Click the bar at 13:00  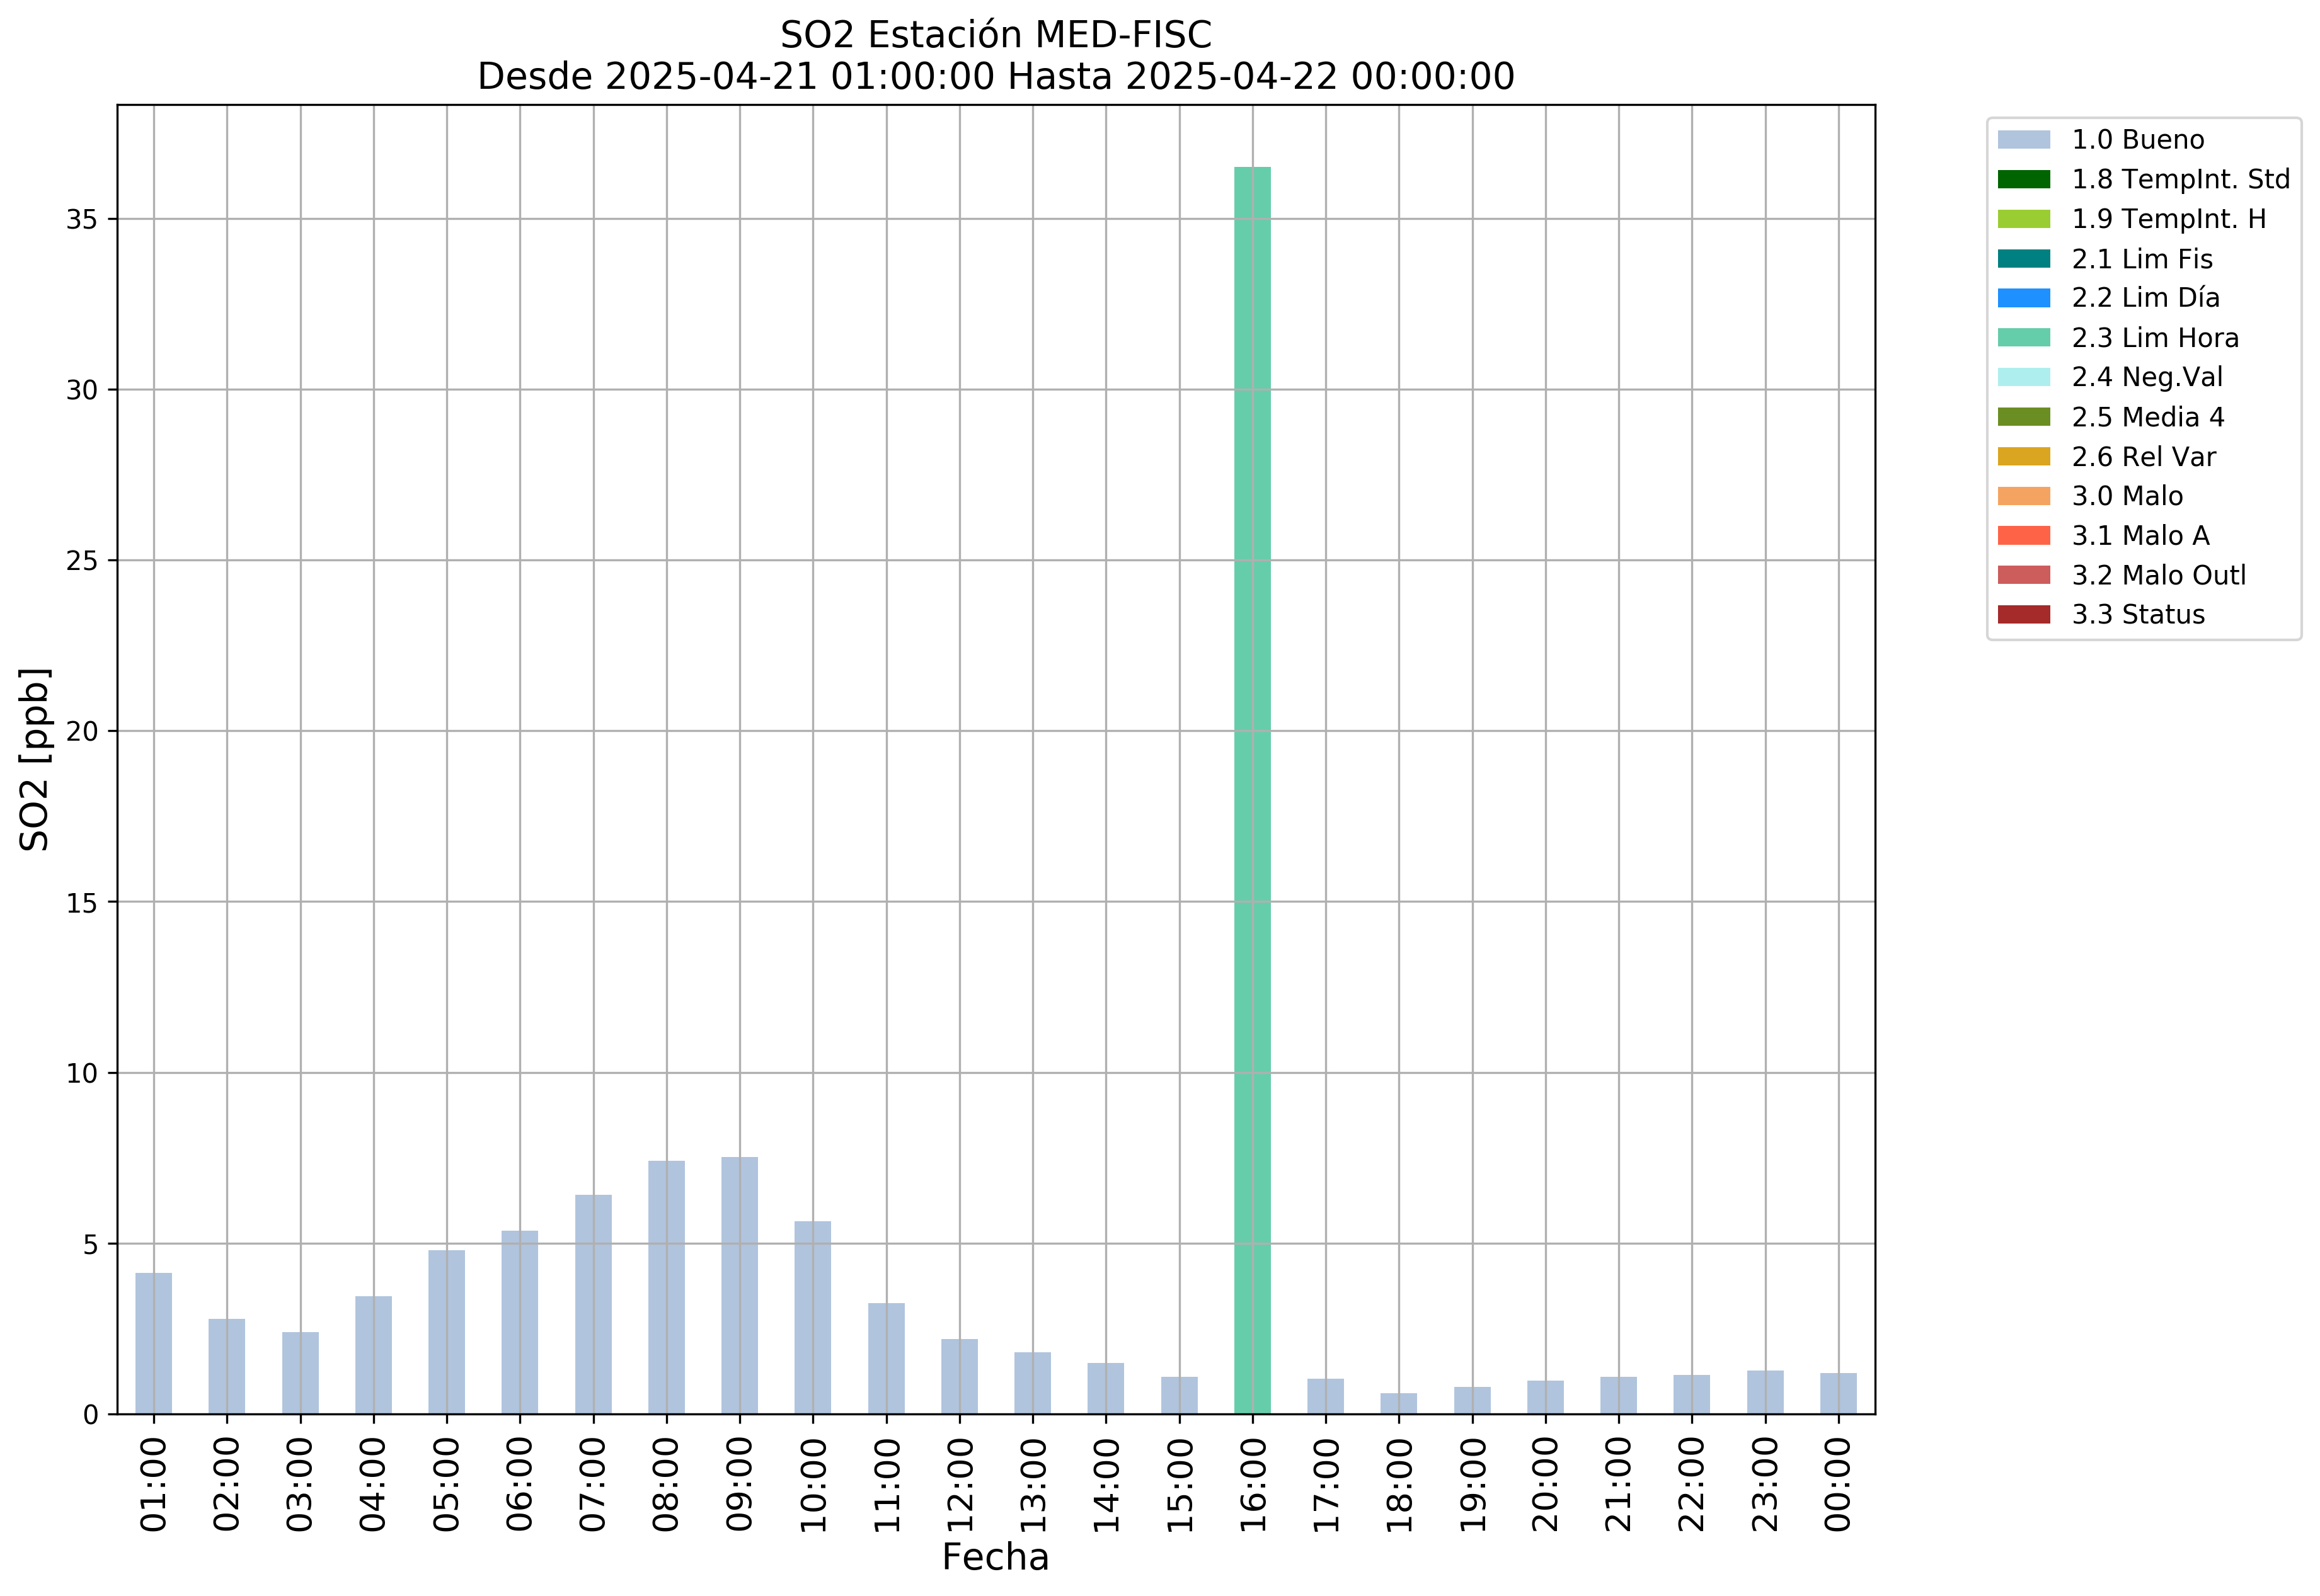tap(1033, 1384)
